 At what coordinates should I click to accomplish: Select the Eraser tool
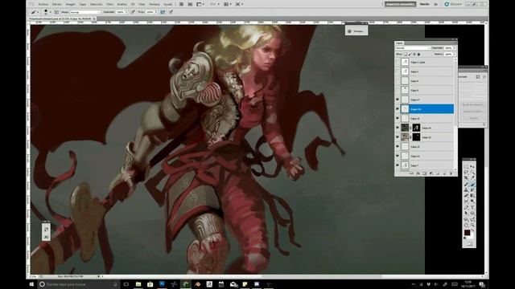tap(466, 196)
